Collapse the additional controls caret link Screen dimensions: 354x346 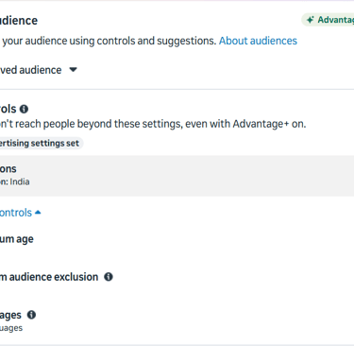tap(21, 213)
